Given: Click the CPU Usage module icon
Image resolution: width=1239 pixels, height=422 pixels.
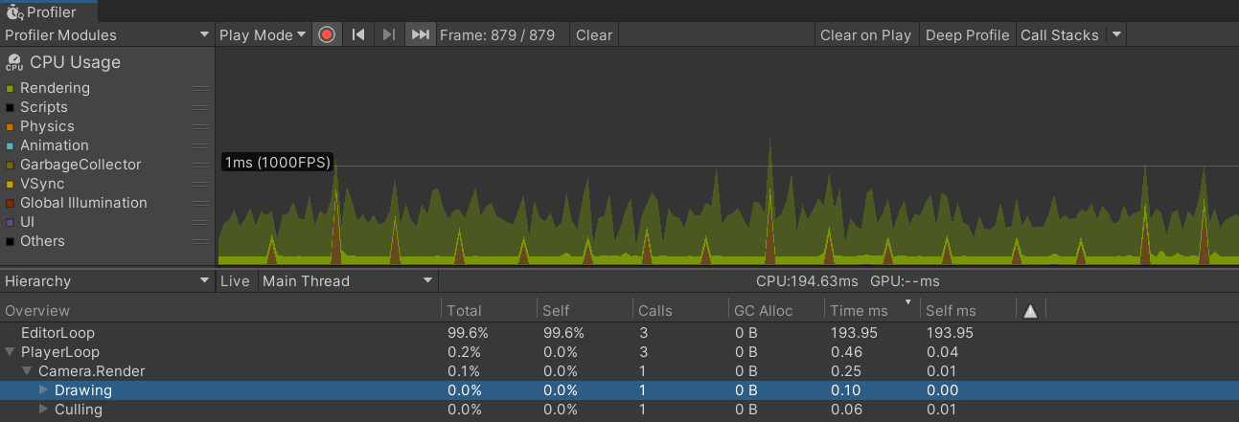Looking at the screenshot, I should 14,63.
